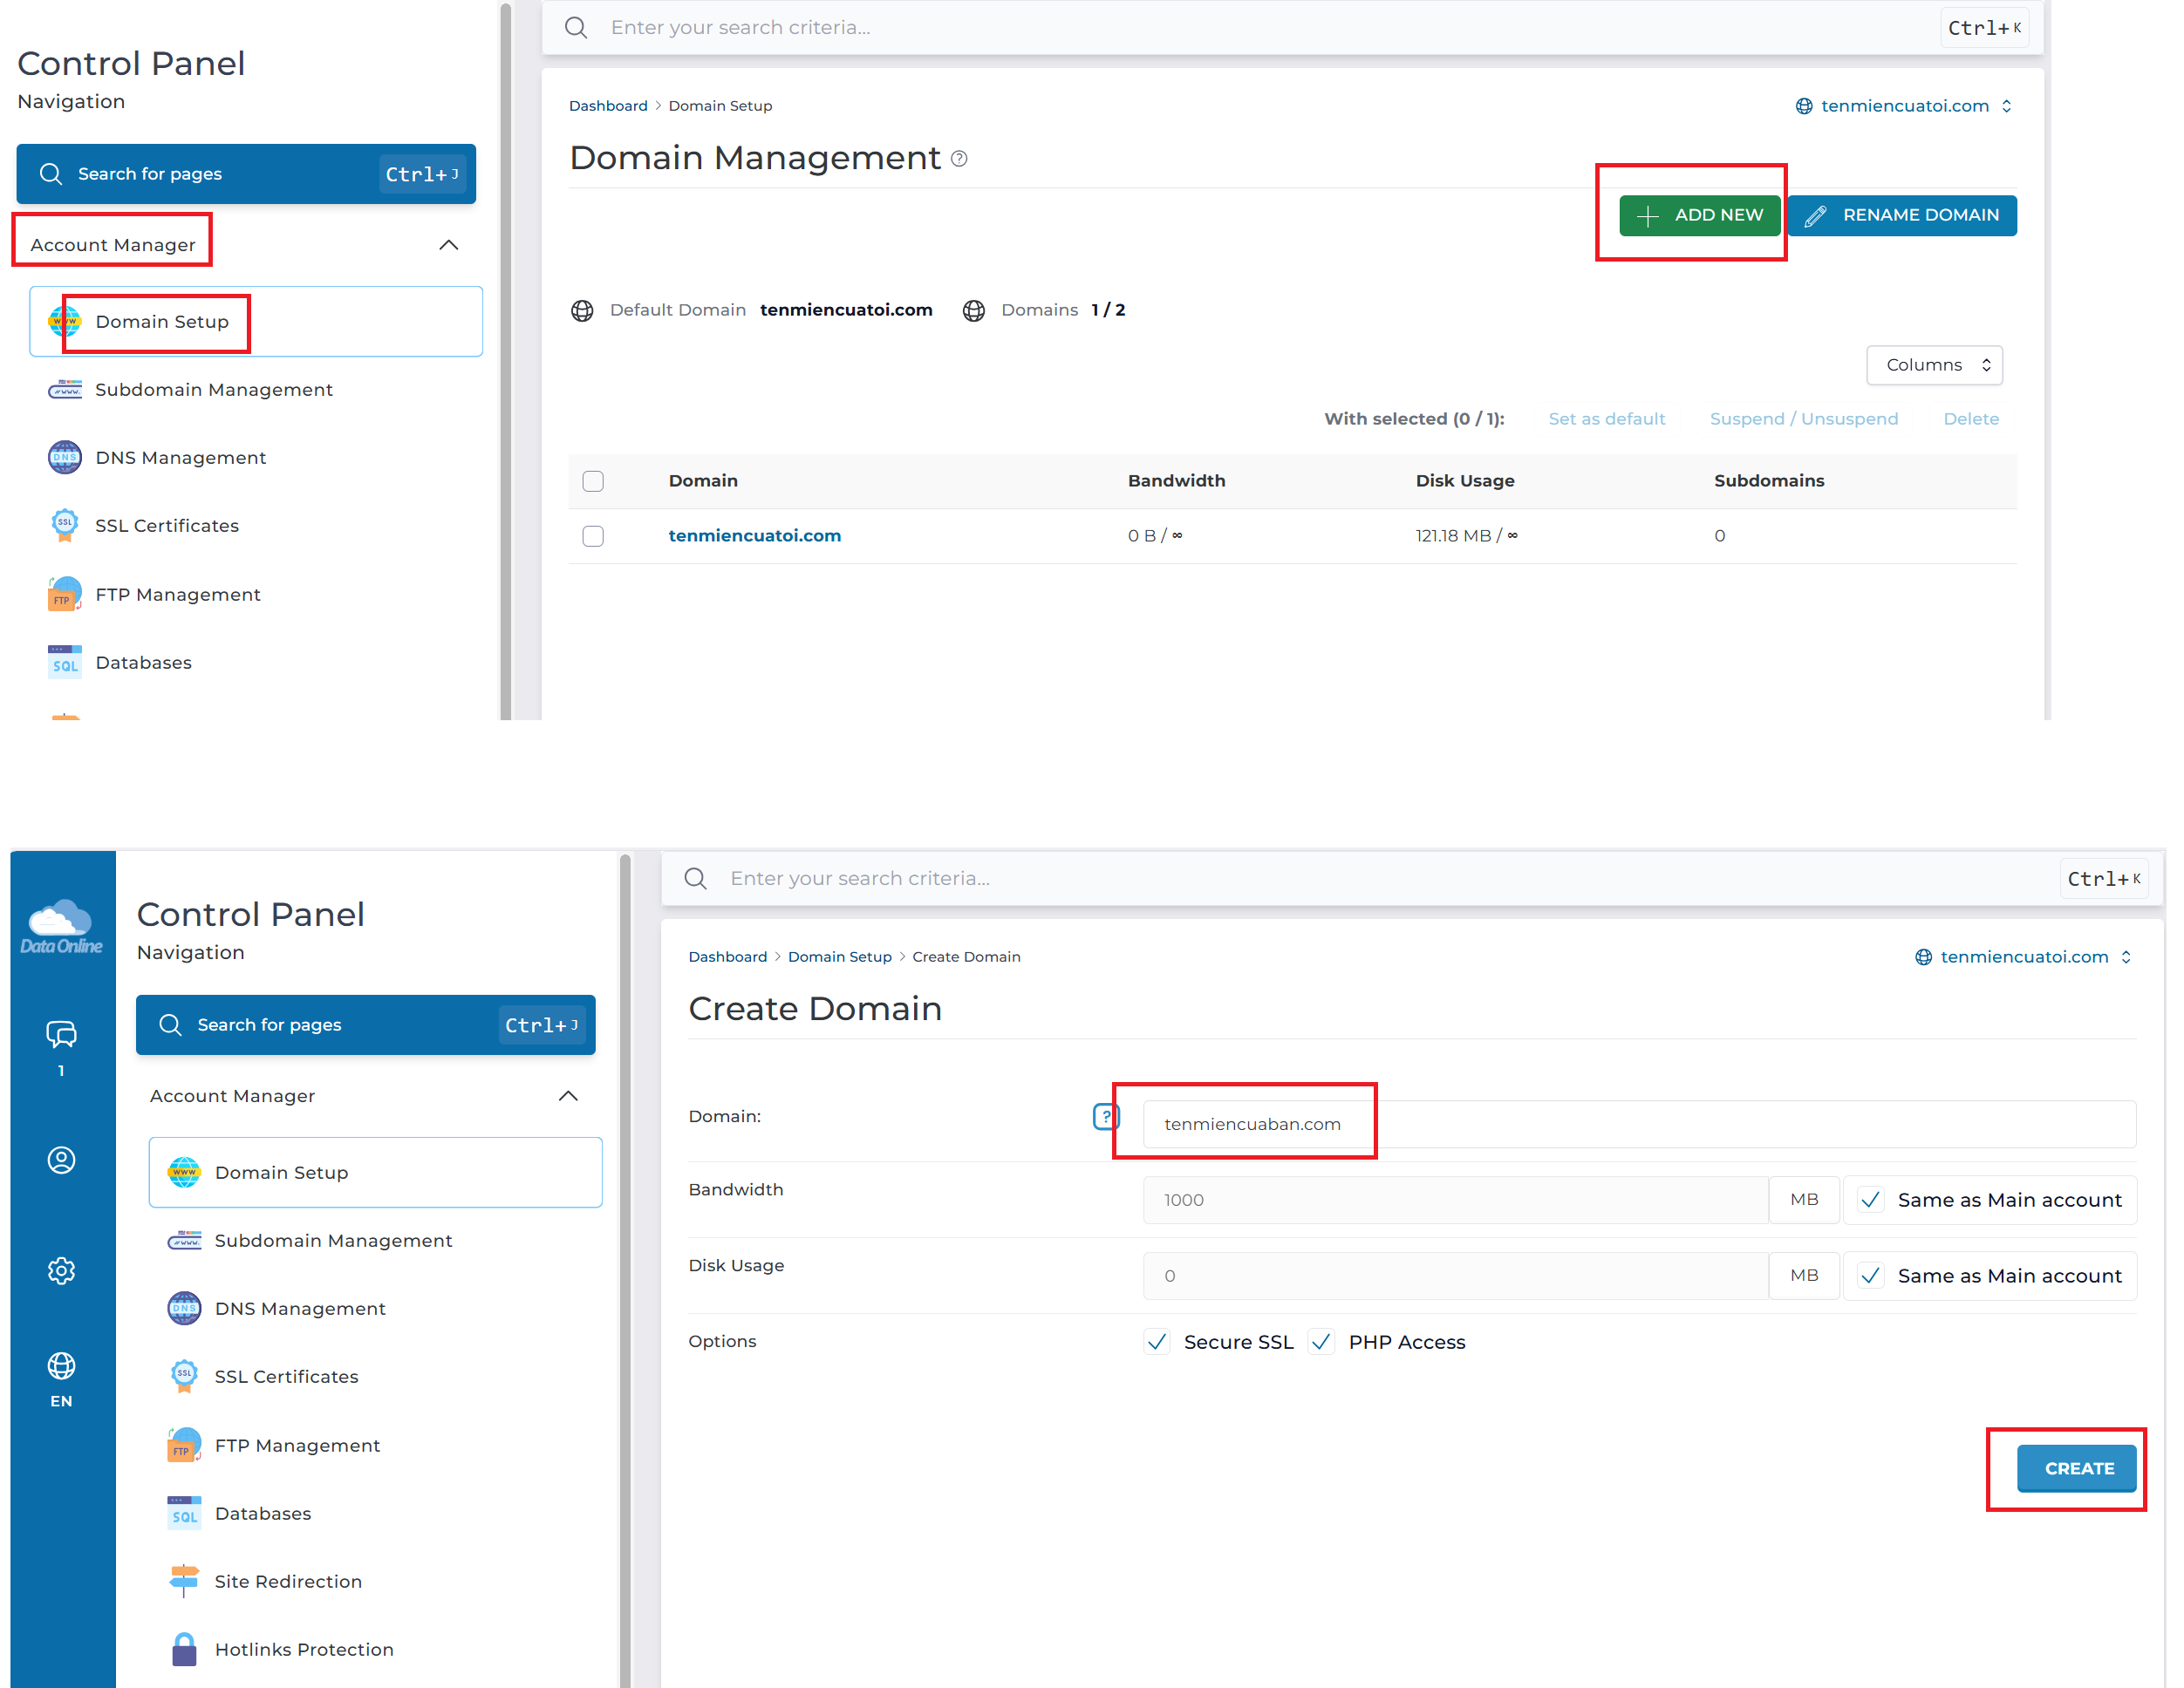This screenshot has width=2184, height=1688.
Task: Click the question mark icon next to Domain field
Action: pyautogui.click(x=1106, y=1116)
